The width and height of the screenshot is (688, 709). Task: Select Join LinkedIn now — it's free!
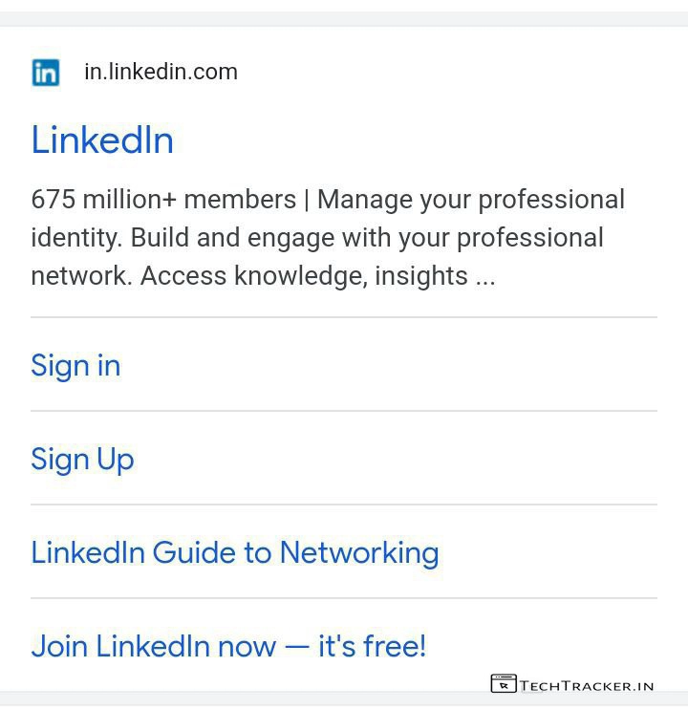click(x=228, y=646)
